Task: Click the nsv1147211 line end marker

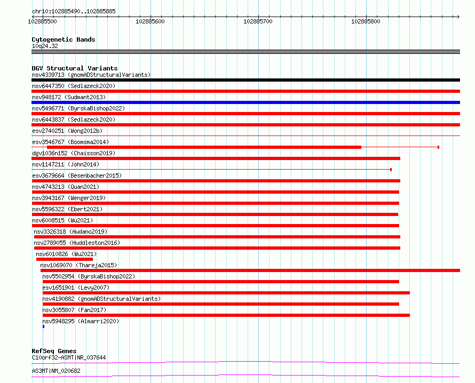Action: point(391,170)
